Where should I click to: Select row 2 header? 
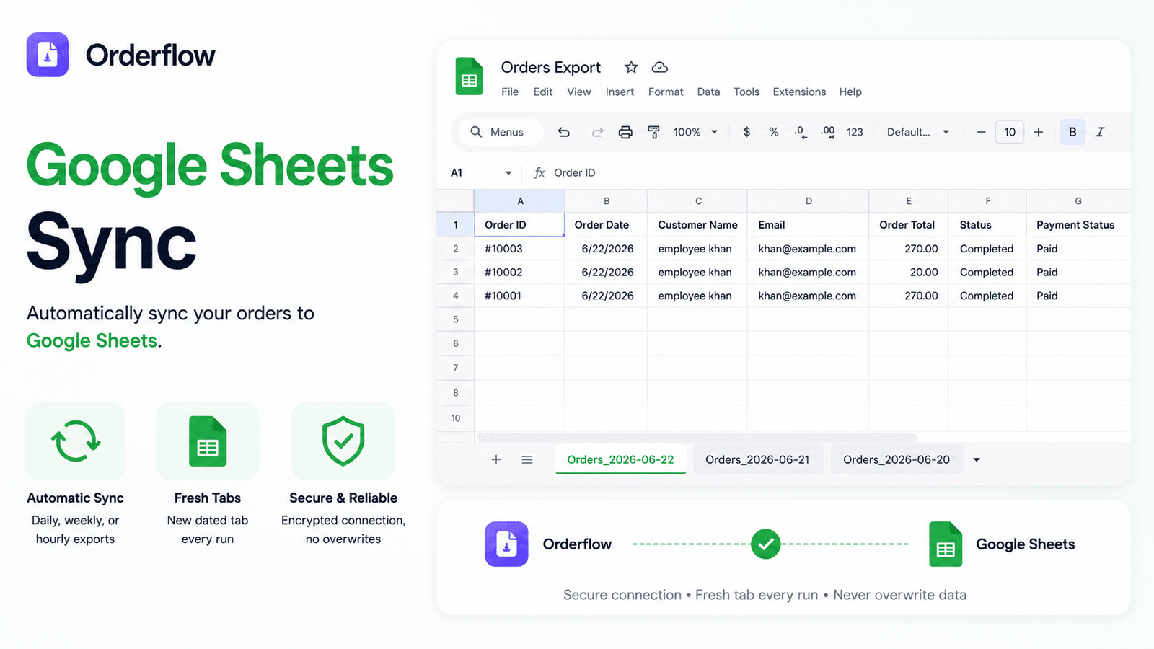(456, 249)
